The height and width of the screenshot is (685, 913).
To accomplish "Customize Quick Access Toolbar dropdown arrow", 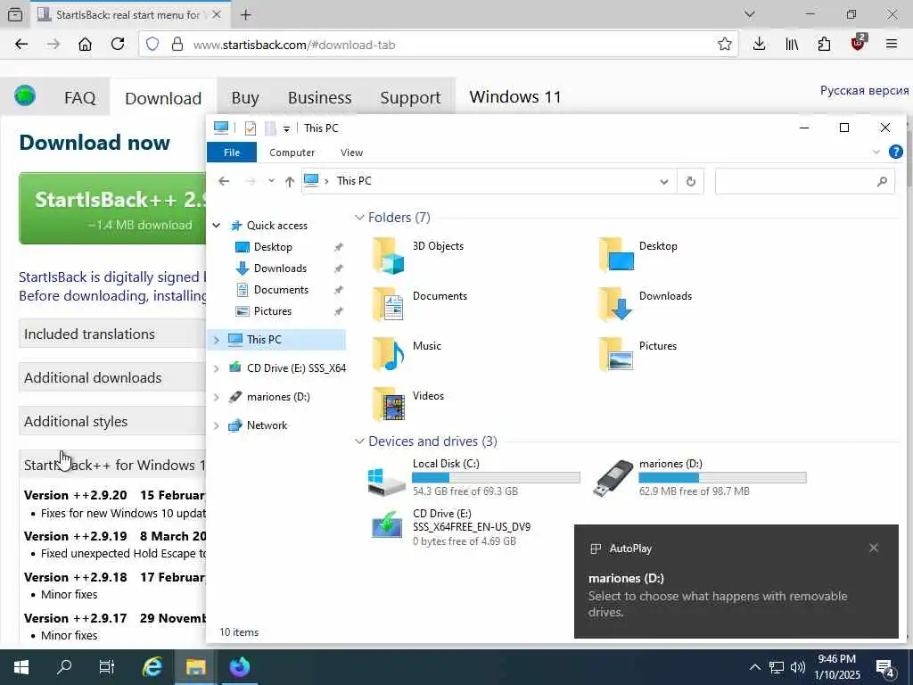I will (286, 128).
